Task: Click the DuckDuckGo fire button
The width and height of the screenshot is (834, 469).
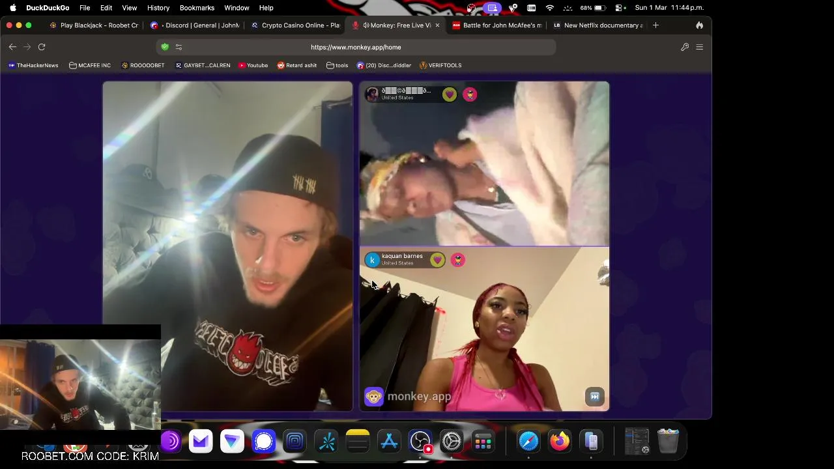Action: click(699, 25)
